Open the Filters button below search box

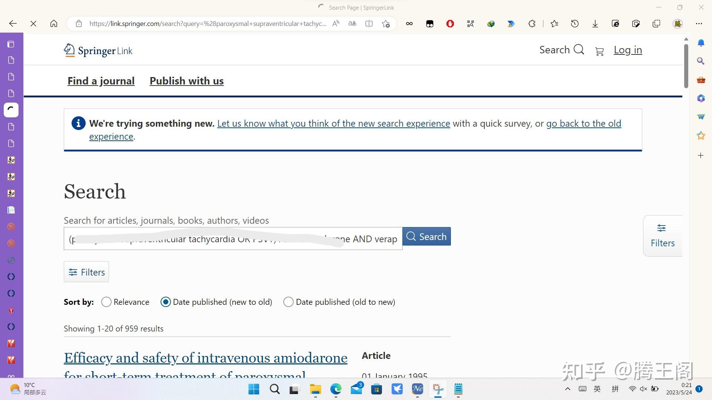[86, 272]
